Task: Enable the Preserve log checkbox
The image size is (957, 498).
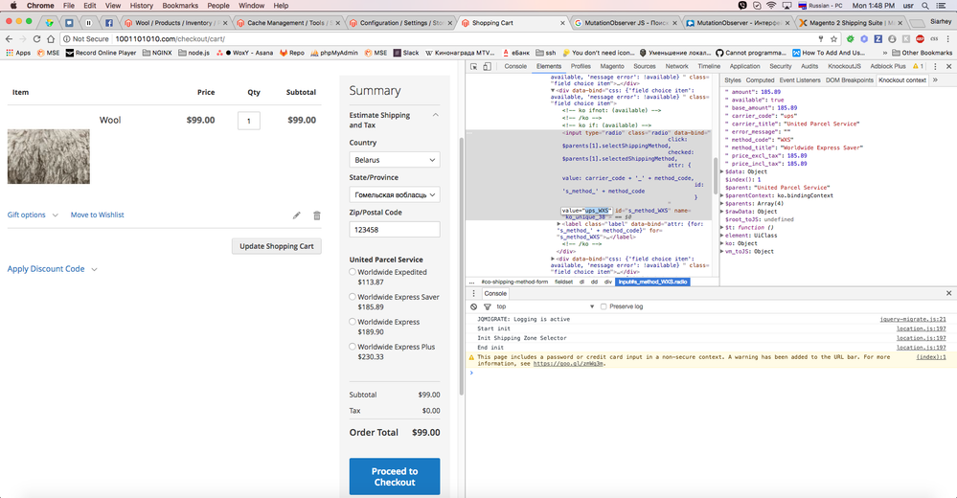Action: click(x=604, y=306)
